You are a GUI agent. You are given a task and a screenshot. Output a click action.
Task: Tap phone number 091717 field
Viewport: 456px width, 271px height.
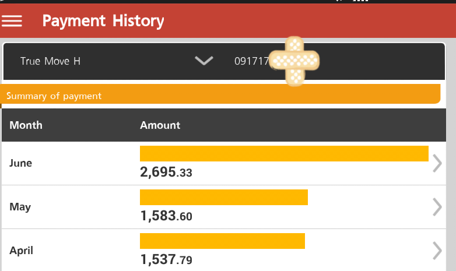click(251, 61)
